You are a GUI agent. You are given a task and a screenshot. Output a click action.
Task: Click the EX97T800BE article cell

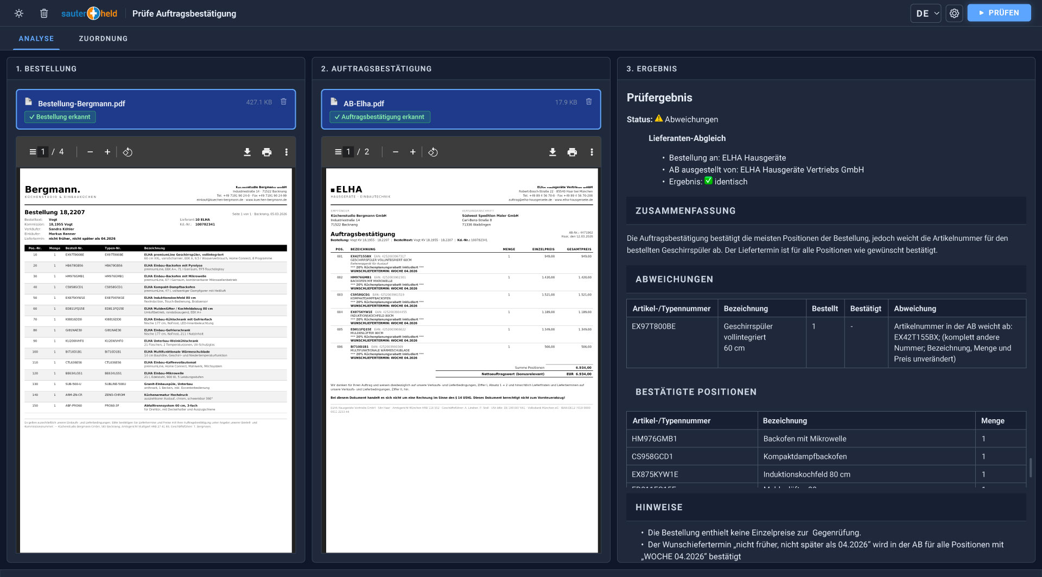click(672, 342)
